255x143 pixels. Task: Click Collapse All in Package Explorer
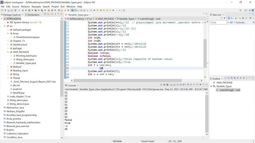click(45, 14)
